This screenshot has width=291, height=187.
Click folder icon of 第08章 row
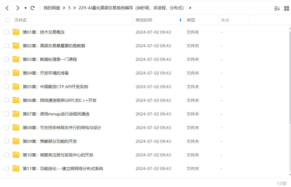coord(16,127)
